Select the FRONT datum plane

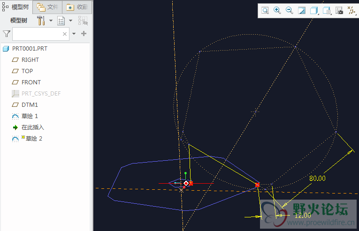coord(31,82)
